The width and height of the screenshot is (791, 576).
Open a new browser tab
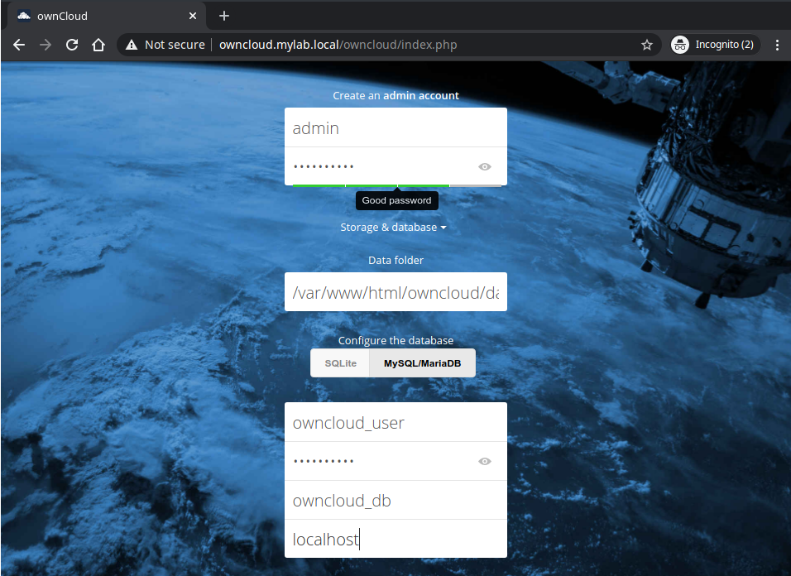224,17
